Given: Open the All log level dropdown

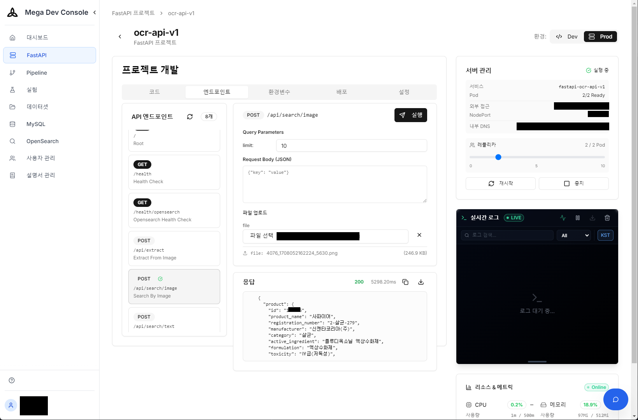Looking at the screenshot, I should click(573, 235).
